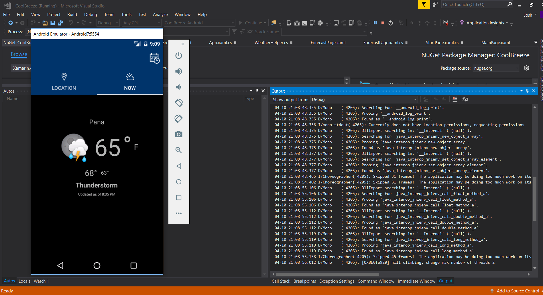The height and width of the screenshot is (295, 543).
Task: Click Add to Source Control
Action: (518, 291)
